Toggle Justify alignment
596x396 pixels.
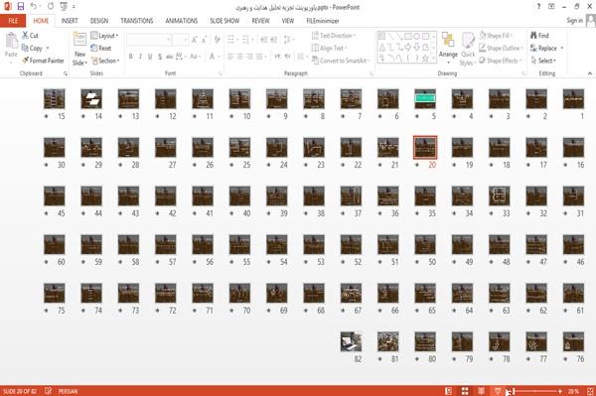tap(259, 57)
